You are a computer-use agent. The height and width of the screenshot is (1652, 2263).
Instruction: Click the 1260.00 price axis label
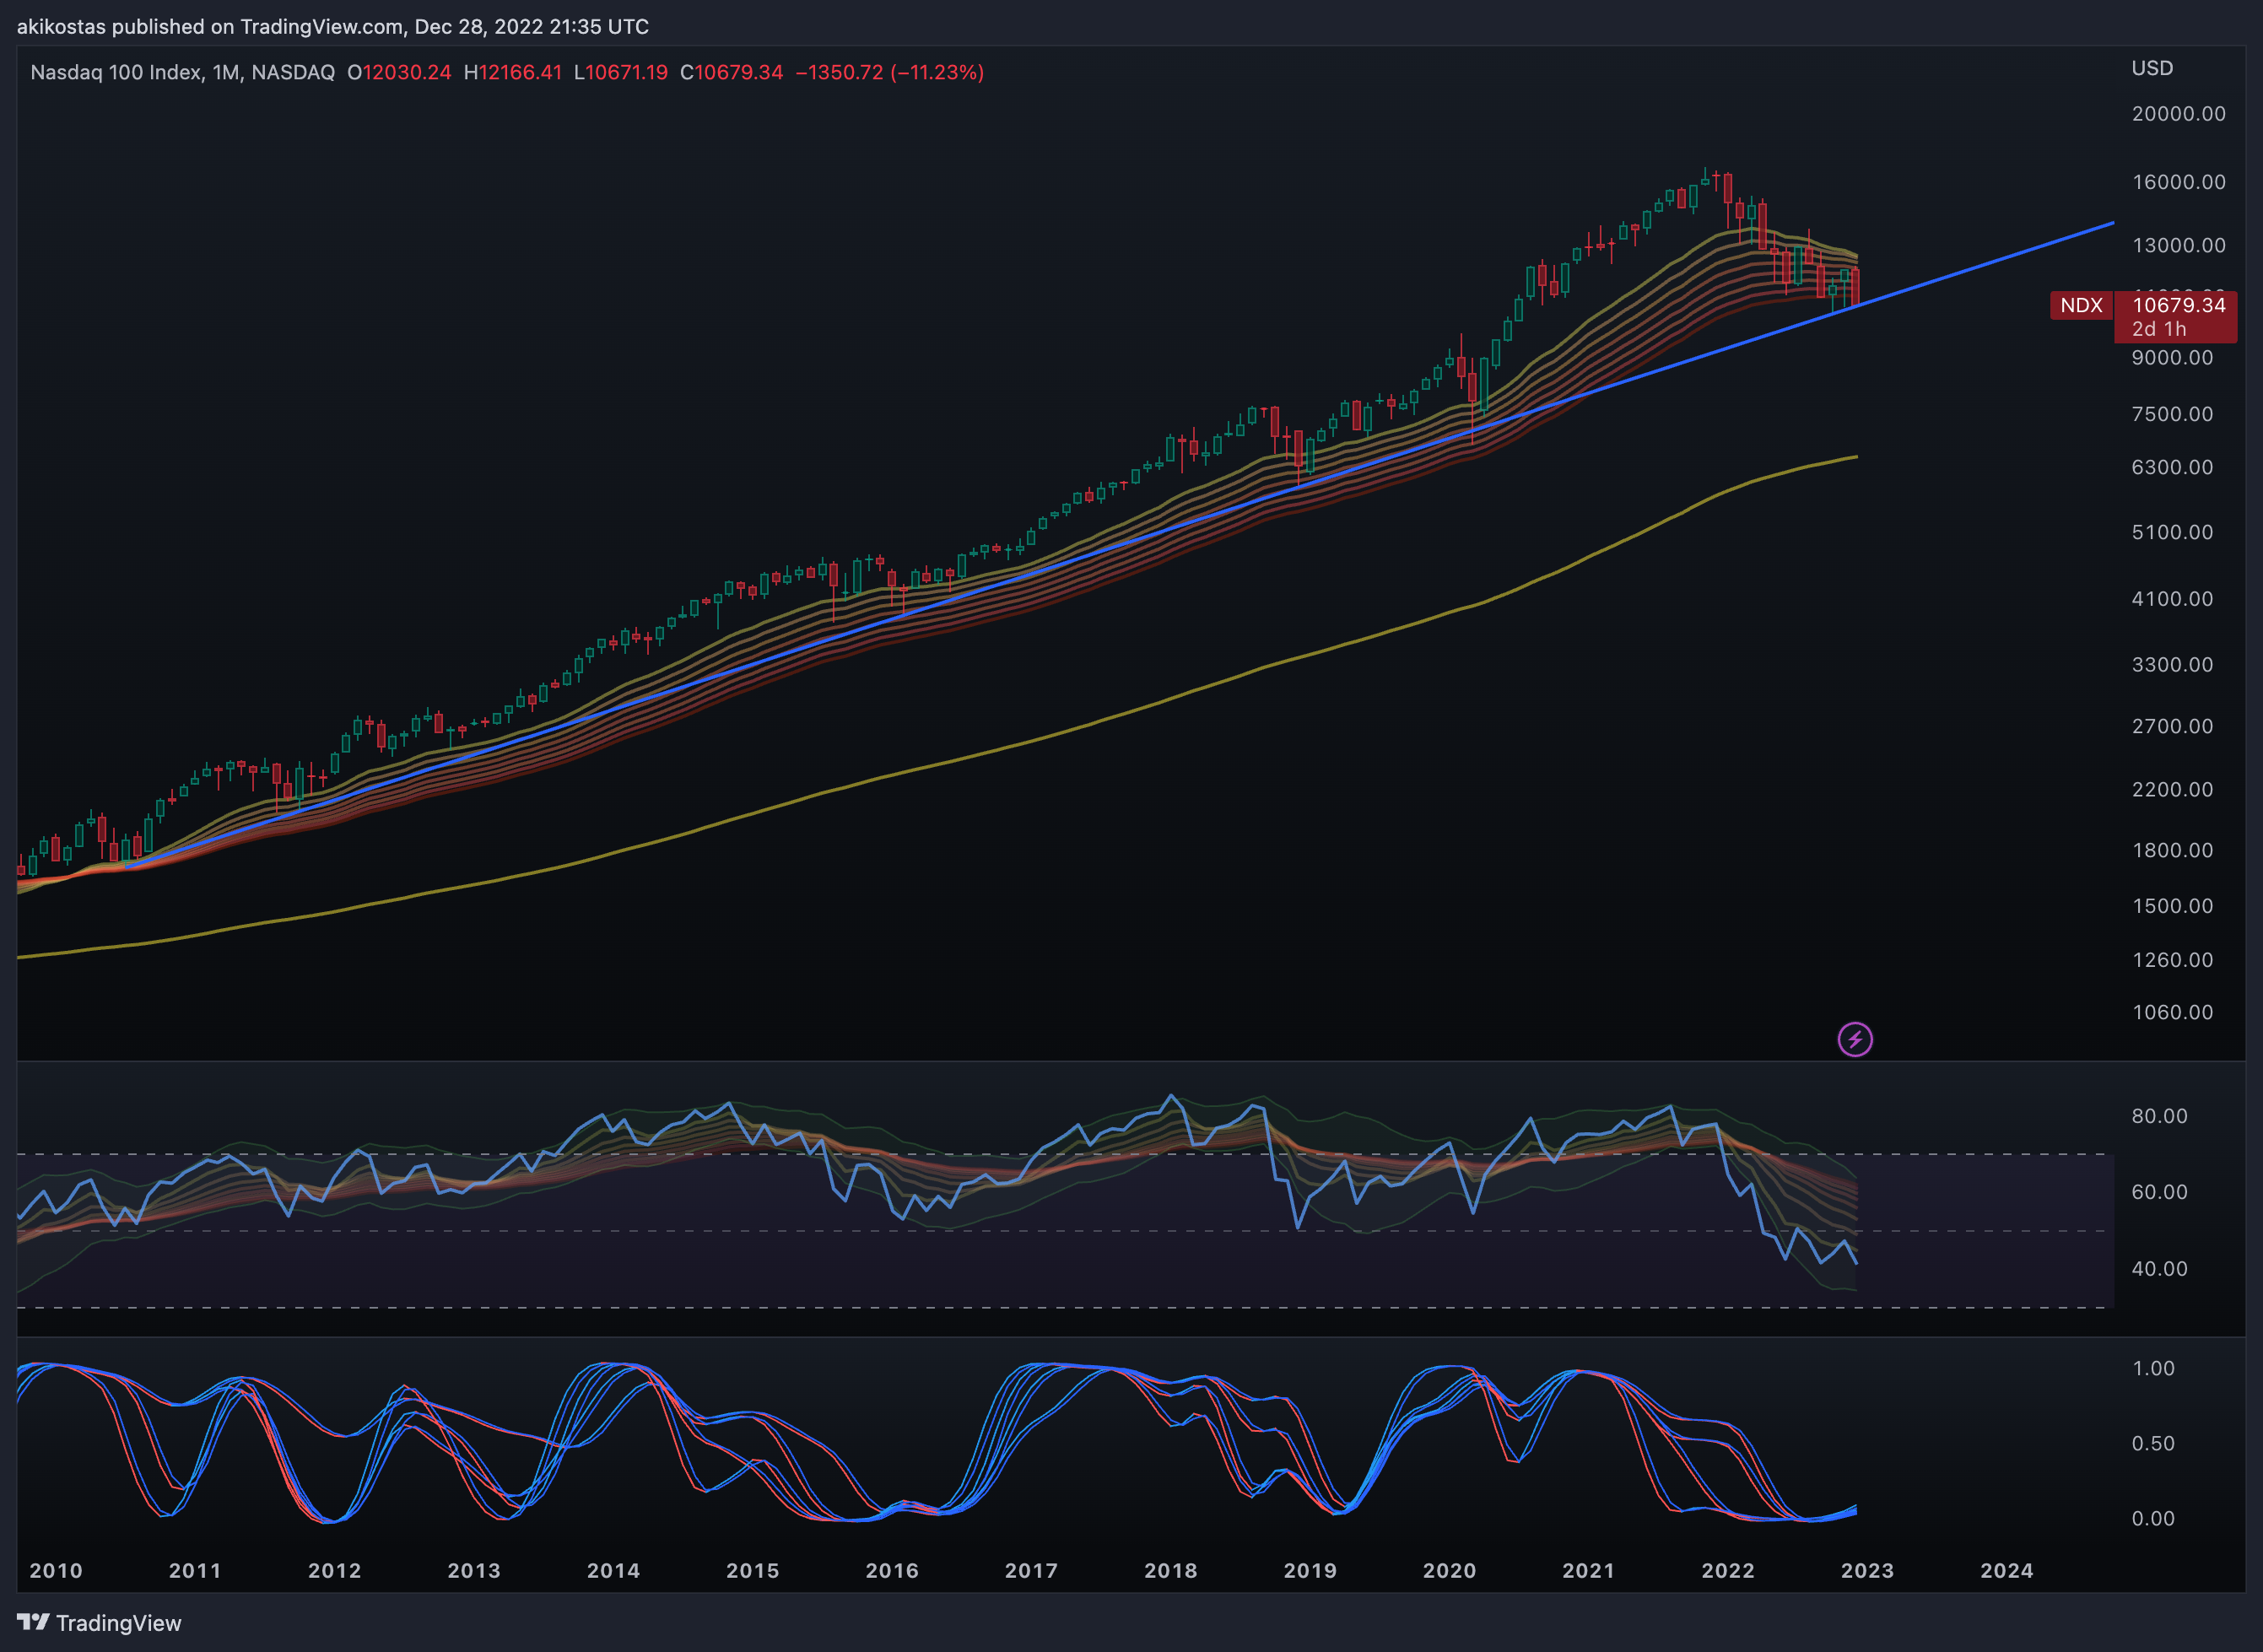tap(2172, 960)
